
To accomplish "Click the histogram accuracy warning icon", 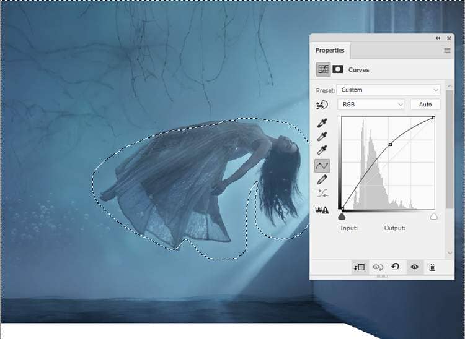I will click(x=322, y=210).
